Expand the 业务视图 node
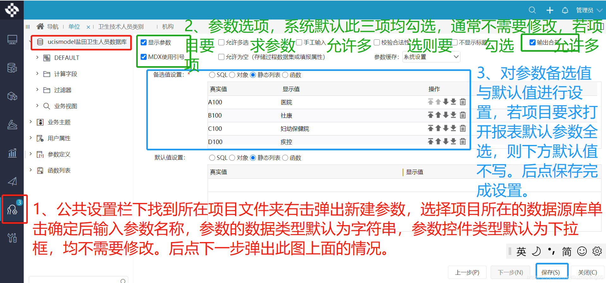606x283 pixels. point(37,106)
